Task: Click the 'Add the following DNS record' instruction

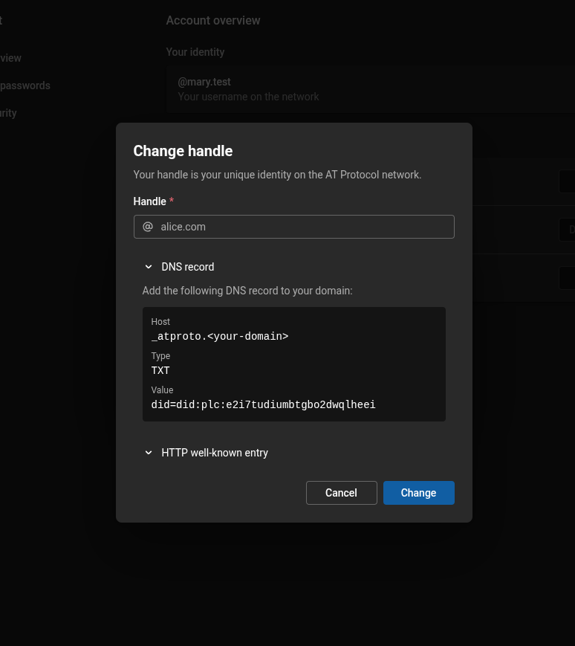Action: pos(247,291)
